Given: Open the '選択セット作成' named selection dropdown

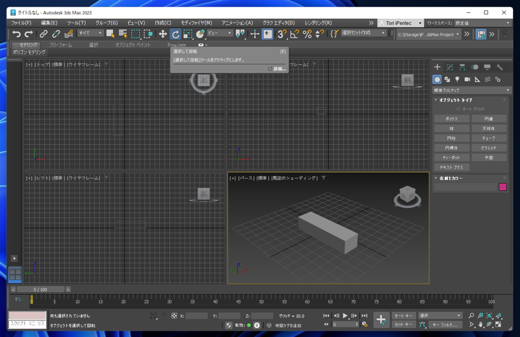Looking at the screenshot, I should 364,33.
